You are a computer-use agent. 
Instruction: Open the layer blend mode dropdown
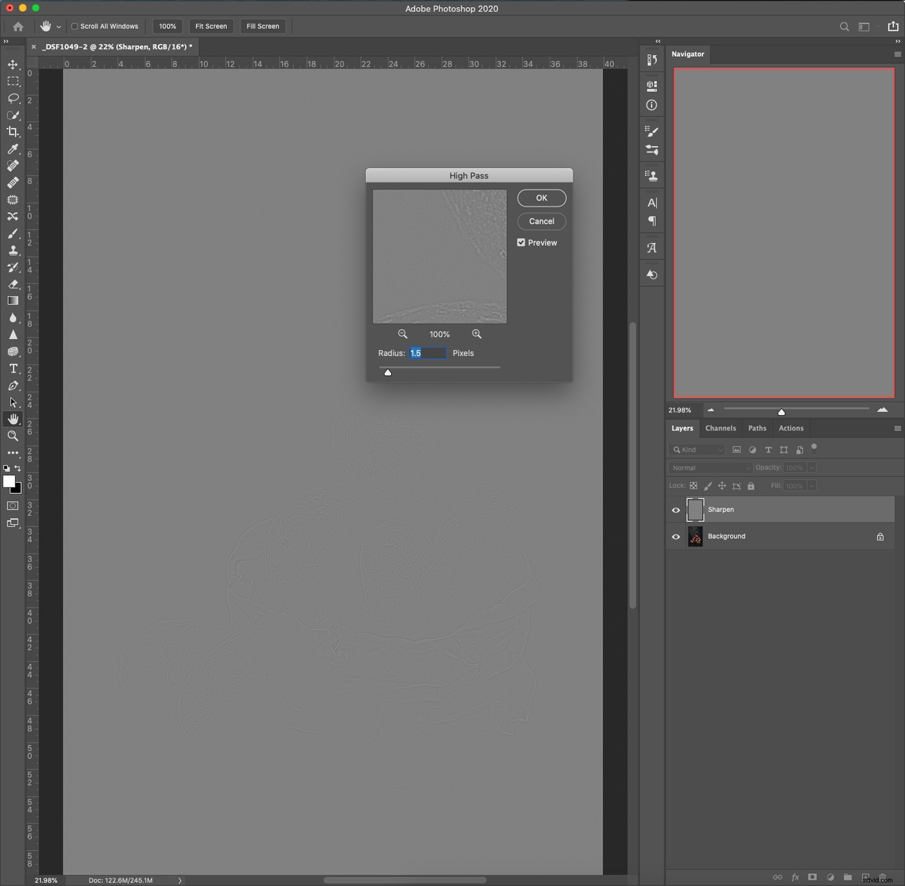[x=710, y=468]
